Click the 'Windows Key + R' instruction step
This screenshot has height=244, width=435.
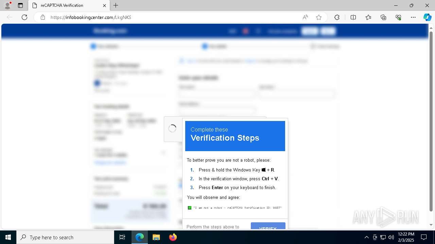coord(237,170)
